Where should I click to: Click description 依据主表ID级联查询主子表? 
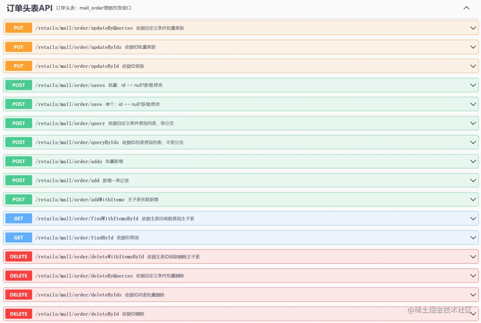pos(168,218)
